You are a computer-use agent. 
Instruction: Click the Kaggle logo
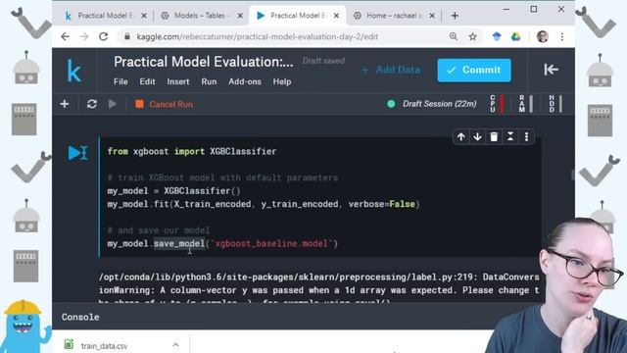click(74, 72)
